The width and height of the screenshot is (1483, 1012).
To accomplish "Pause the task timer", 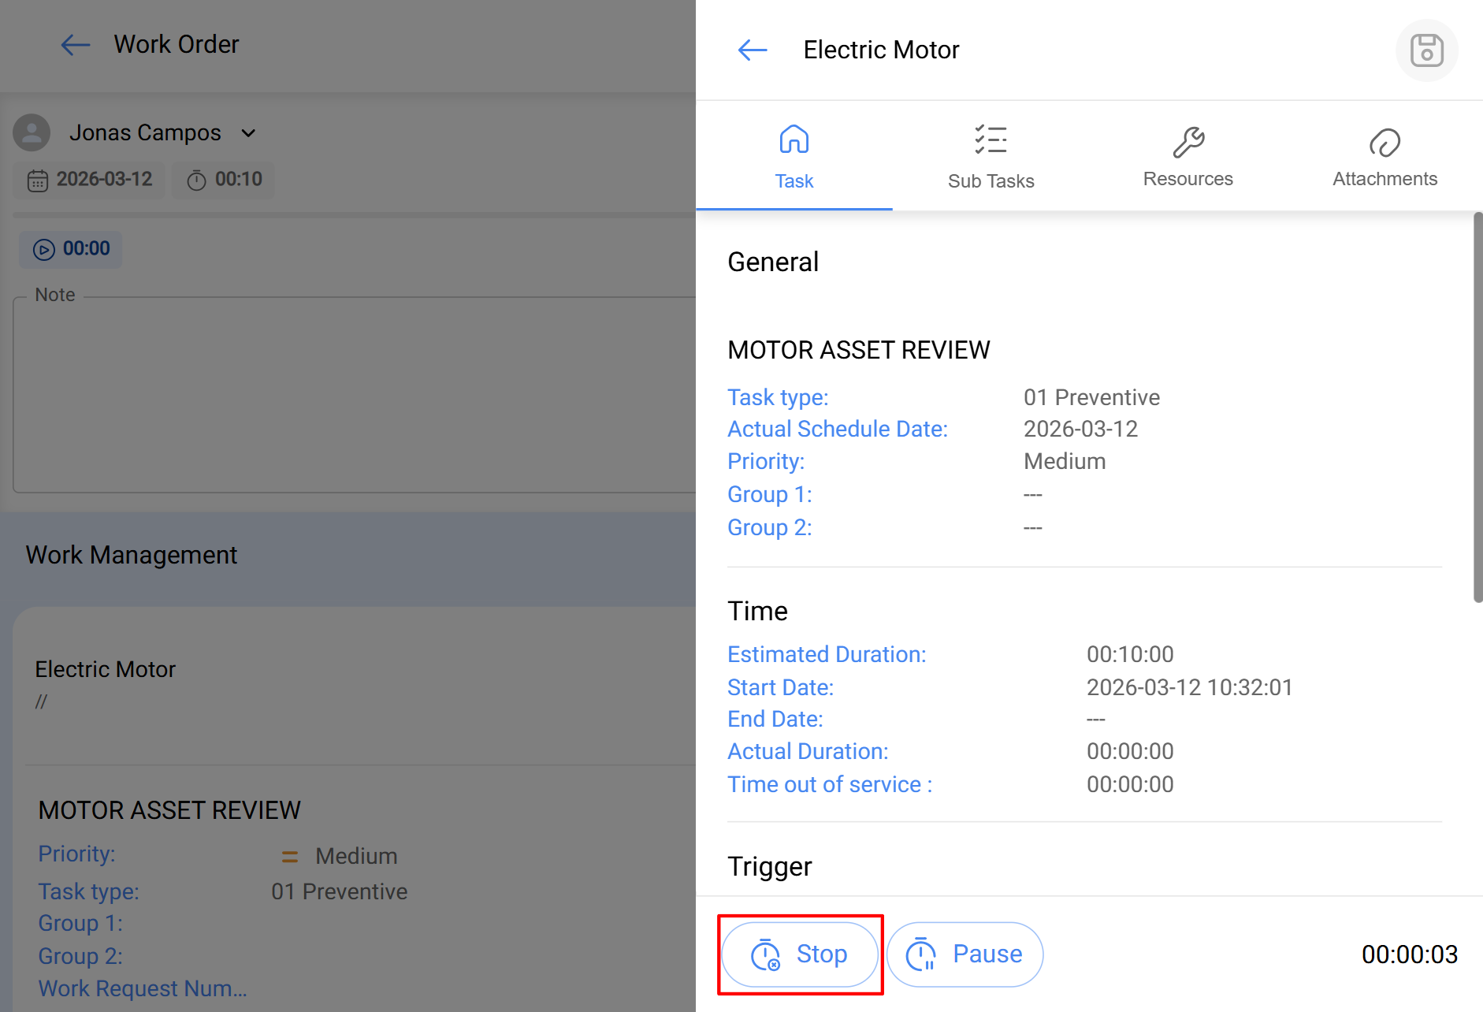I will pyautogui.click(x=965, y=954).
